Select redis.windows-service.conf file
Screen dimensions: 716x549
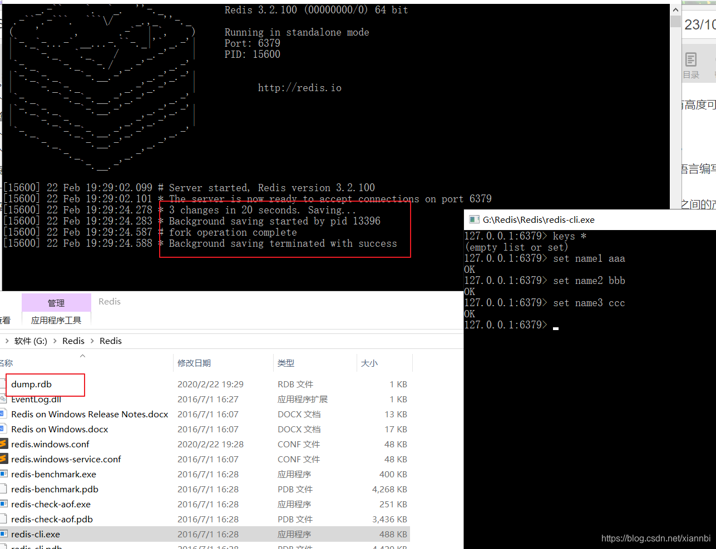(66, 460)
